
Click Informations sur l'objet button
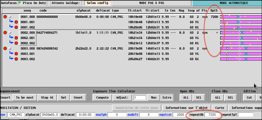186,108
